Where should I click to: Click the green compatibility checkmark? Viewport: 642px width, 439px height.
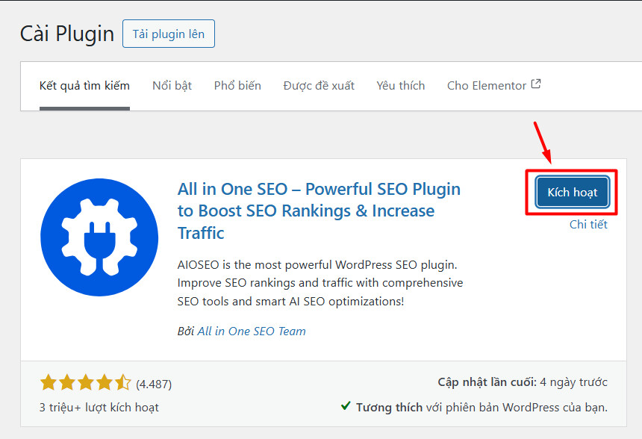point(346,406)
